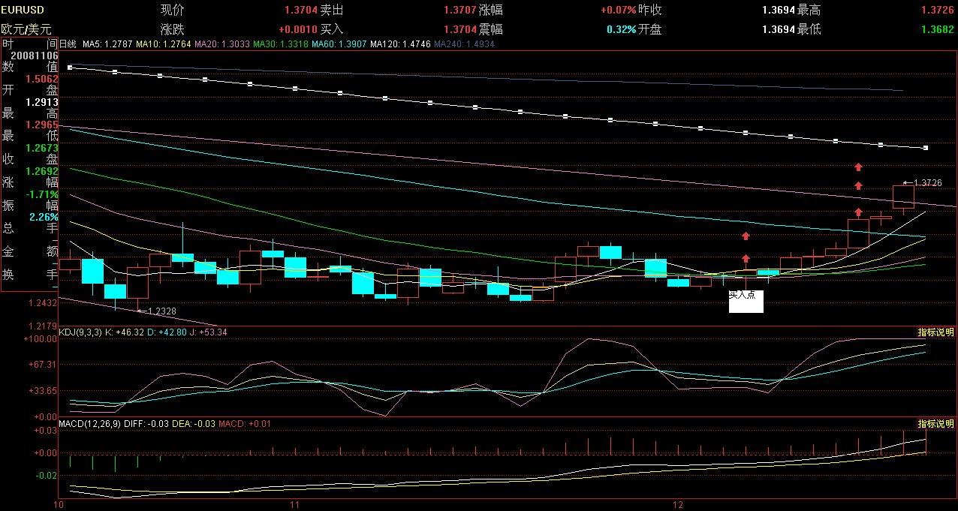
Task: Click the 欧元/美元 currency pair name
Action: [26, 29]
